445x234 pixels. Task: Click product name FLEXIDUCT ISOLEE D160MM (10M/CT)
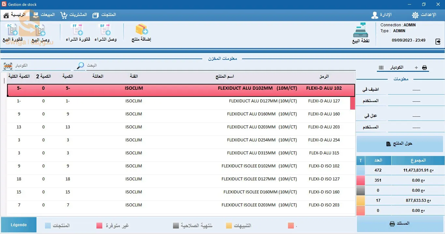(260, 192)
